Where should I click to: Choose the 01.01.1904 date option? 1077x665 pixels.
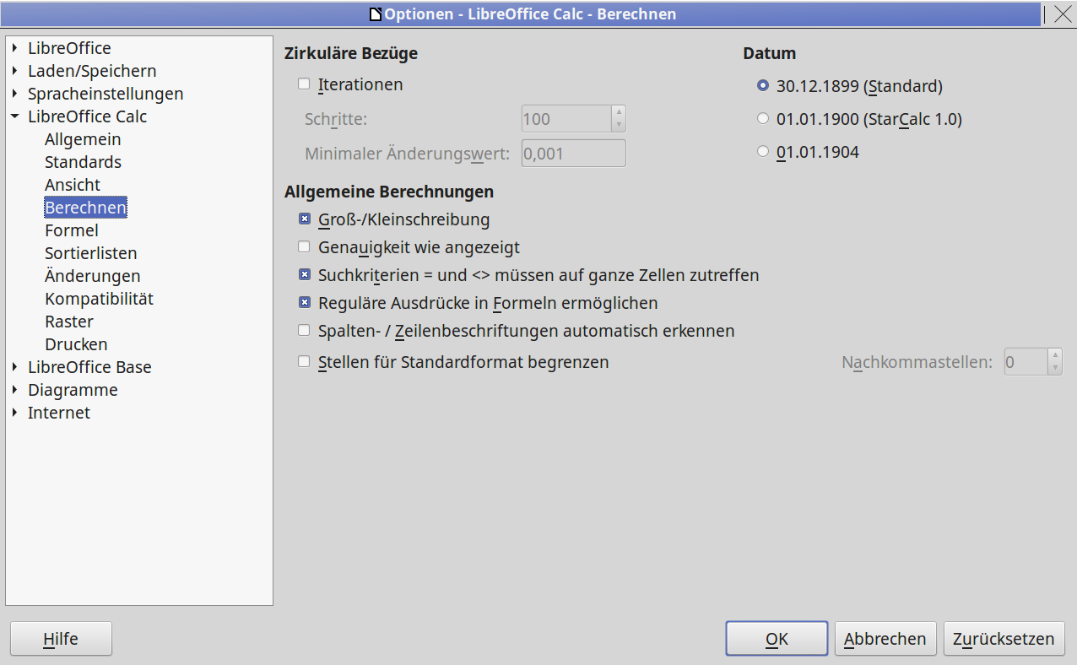[x=763, y=152]
